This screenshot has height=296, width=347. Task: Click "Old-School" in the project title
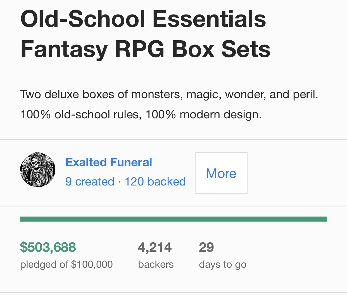(83, 19)
